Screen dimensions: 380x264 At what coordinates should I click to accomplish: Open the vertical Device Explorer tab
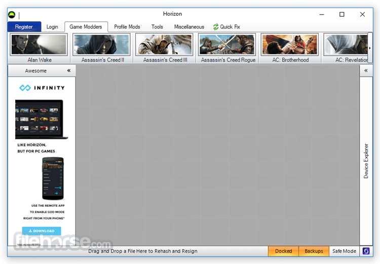366,161
